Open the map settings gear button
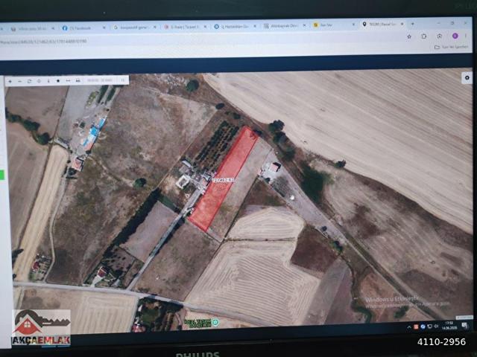The height and width of the screenshot is (357, 477). pyautogui.click(x=467, y=77)
